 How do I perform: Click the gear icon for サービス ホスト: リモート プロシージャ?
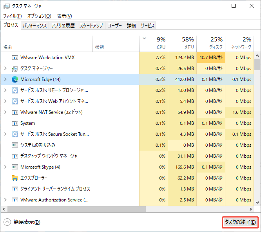click(15, 90)
